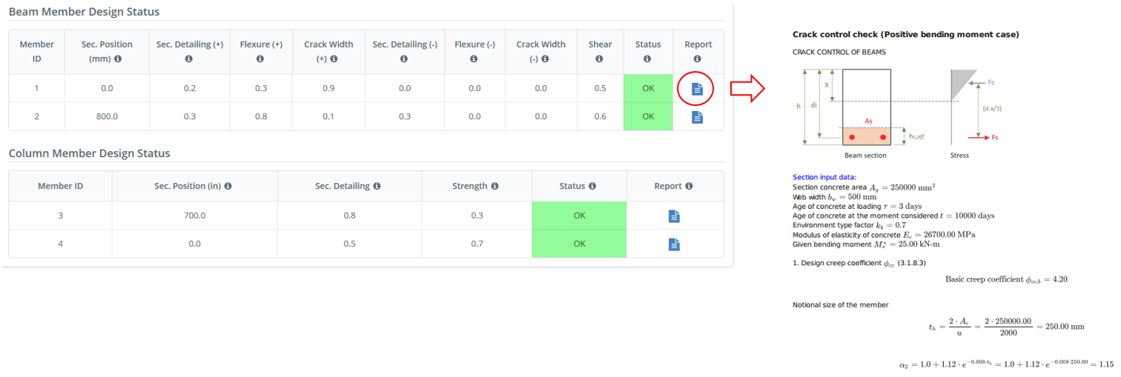The width and height of the screenshot is (1121, 377).
Task: Click info icon beside column Sec. Detailing
Action: (377, 187)
